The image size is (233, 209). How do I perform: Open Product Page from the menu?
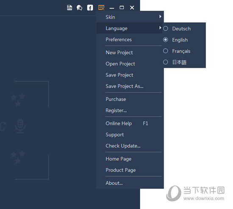click(130, 170)
